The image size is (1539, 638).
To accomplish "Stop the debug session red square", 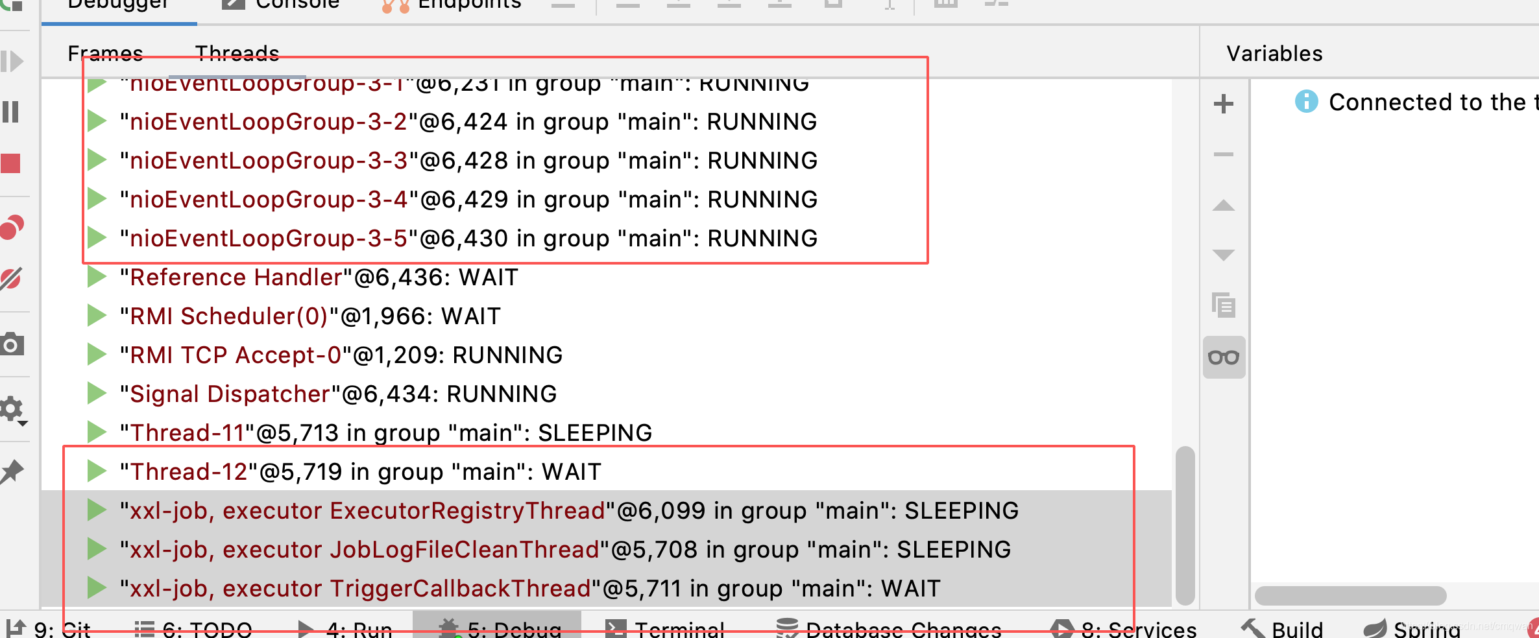I will 10,163.
